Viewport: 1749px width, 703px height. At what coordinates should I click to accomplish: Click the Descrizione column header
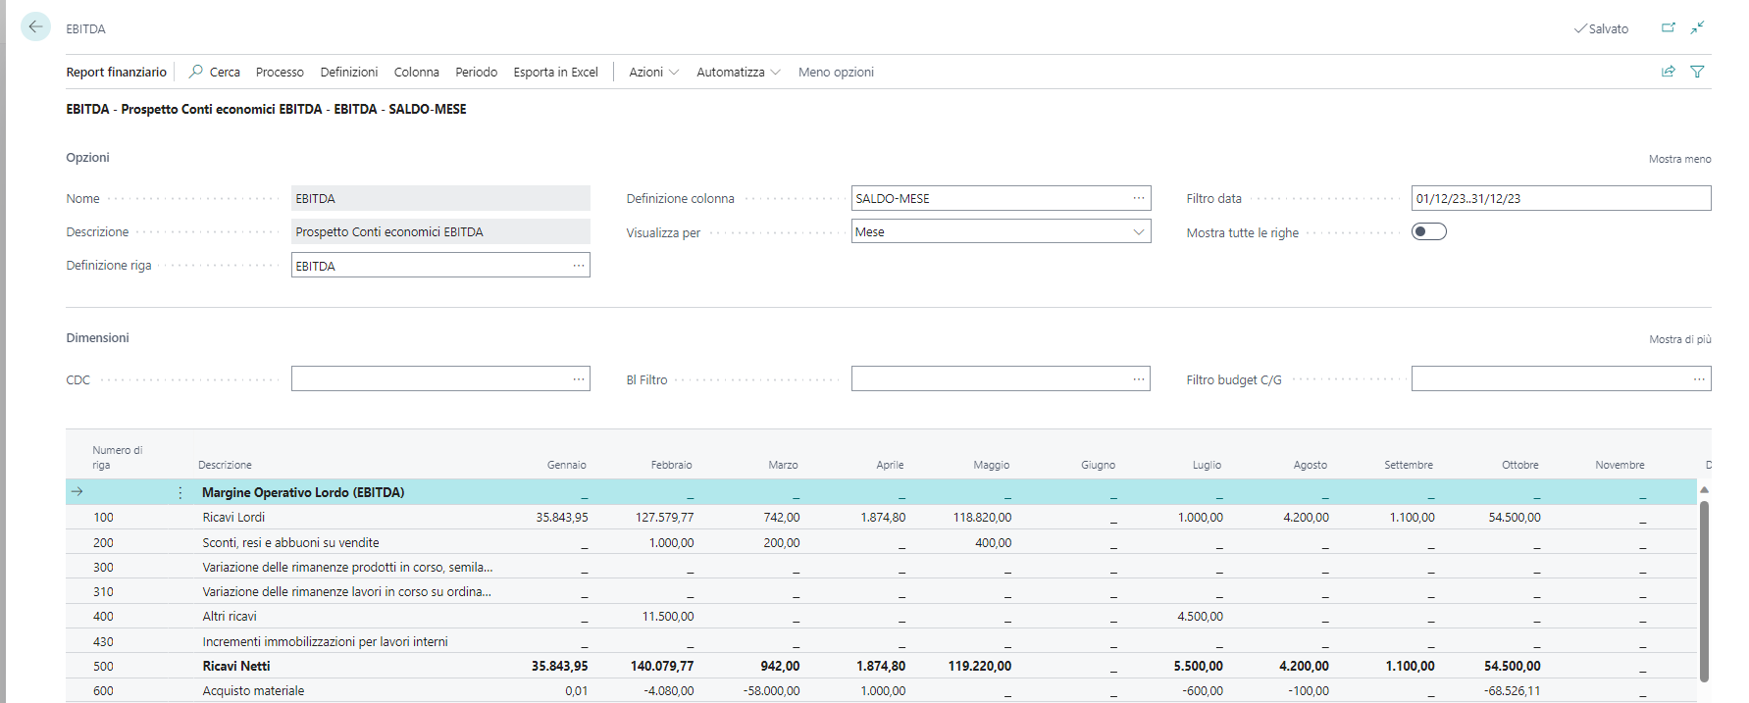click(225, 465)
